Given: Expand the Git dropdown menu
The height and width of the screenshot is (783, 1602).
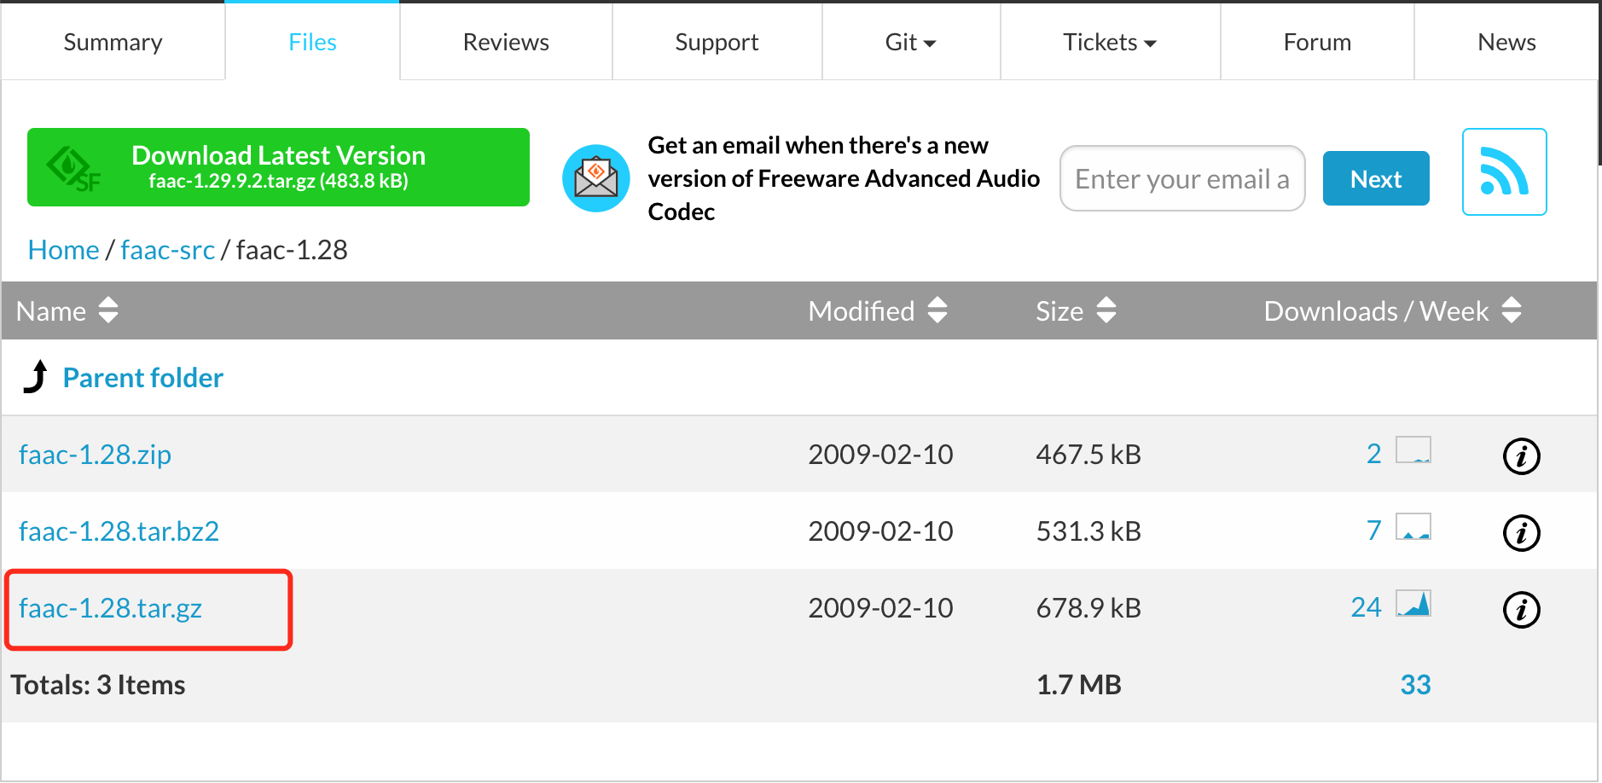Looking at the screenshot, I should pyautogui.click(x=910, y=43).
